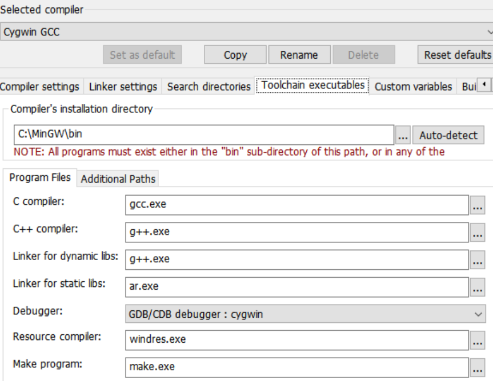Viewport: 493px width, 381px height.
Task: Click the Auto-detect button
Action: (448, 136)
